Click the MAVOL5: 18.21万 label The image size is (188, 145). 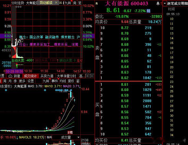[x=32, y=137]
